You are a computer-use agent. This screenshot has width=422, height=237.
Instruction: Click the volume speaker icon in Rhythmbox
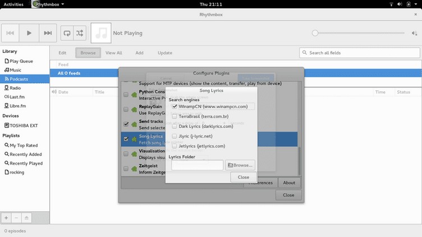coord(414,33)
